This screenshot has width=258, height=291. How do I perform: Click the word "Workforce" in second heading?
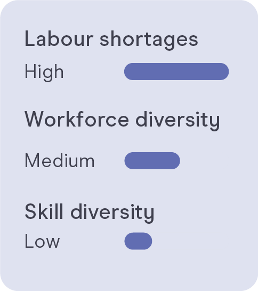click(x=77, y=119)
